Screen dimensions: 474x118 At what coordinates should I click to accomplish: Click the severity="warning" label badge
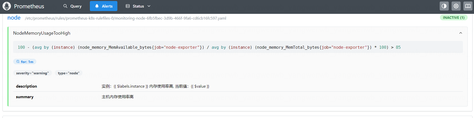click(x=32, y=73)
